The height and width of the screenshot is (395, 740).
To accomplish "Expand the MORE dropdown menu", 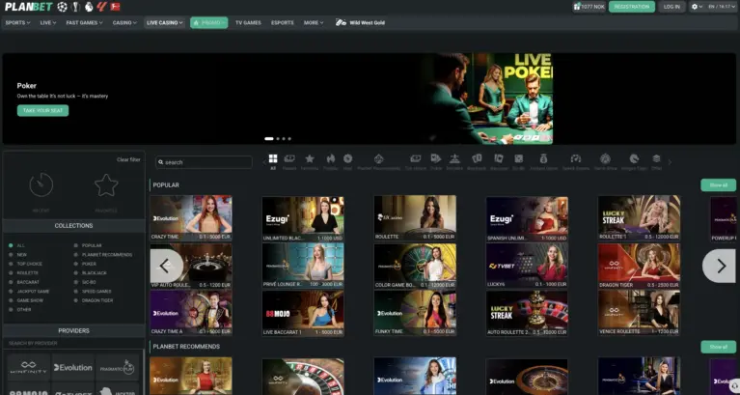I will point(314,22).
